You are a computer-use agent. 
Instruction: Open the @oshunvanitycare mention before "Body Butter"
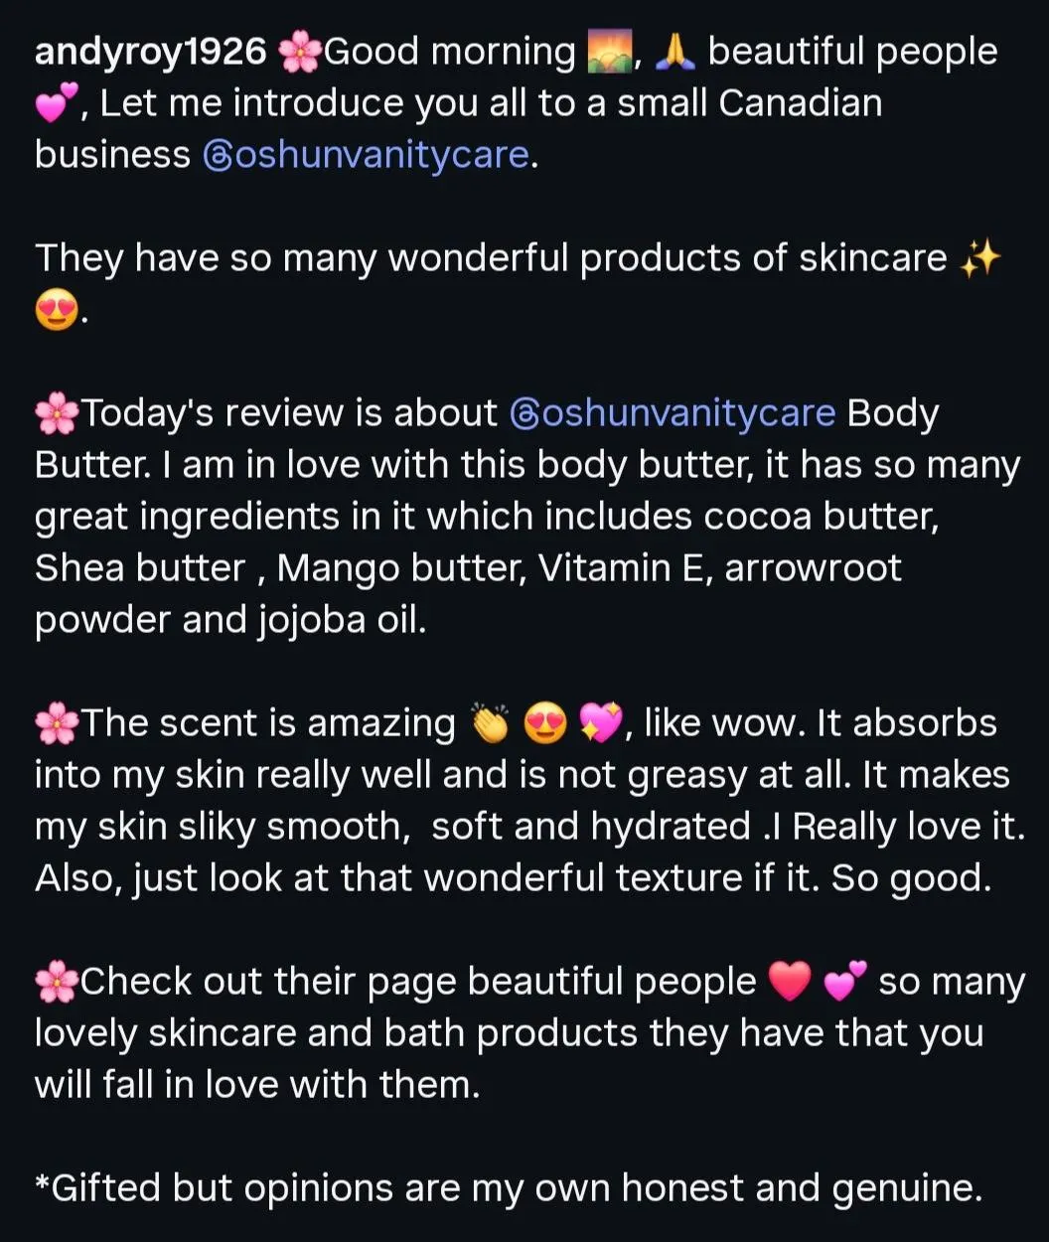tap(673, 413)
